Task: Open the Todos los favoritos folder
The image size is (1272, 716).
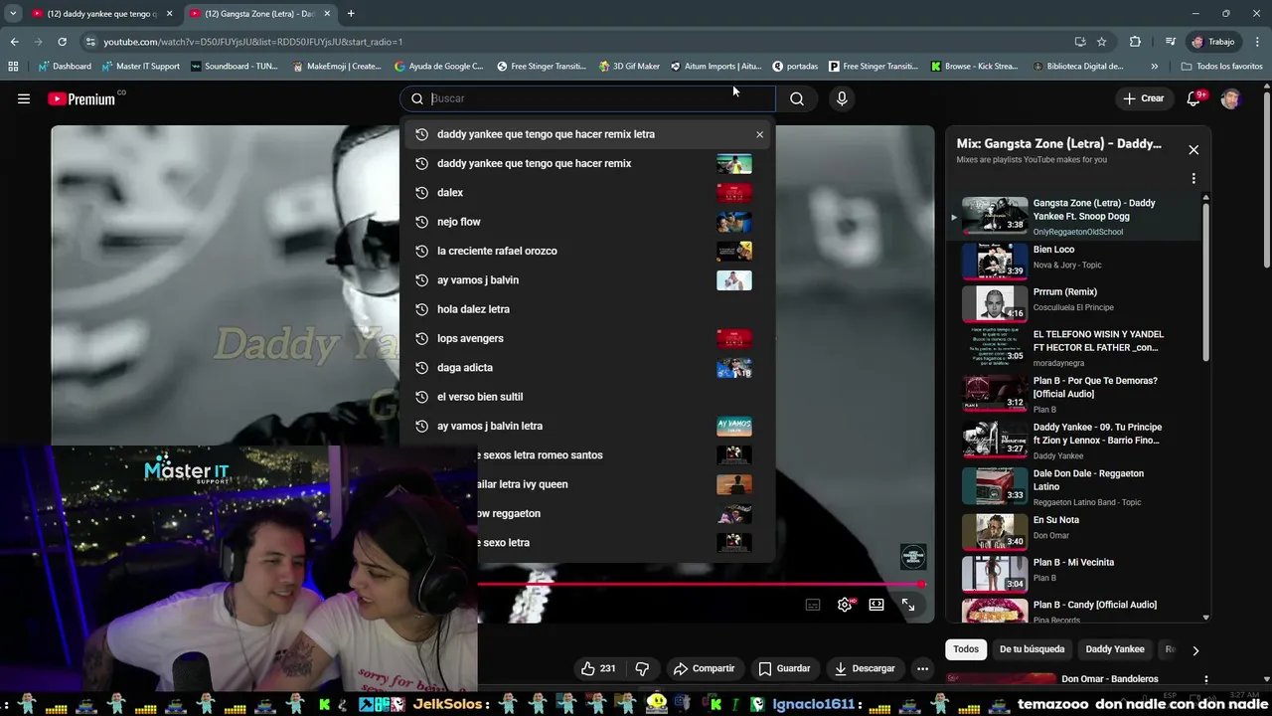Action: pos(1222,67)
